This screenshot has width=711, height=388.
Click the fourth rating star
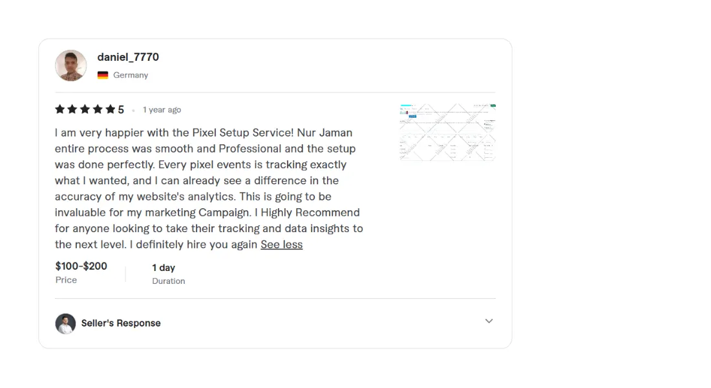(x=98, y=109)
